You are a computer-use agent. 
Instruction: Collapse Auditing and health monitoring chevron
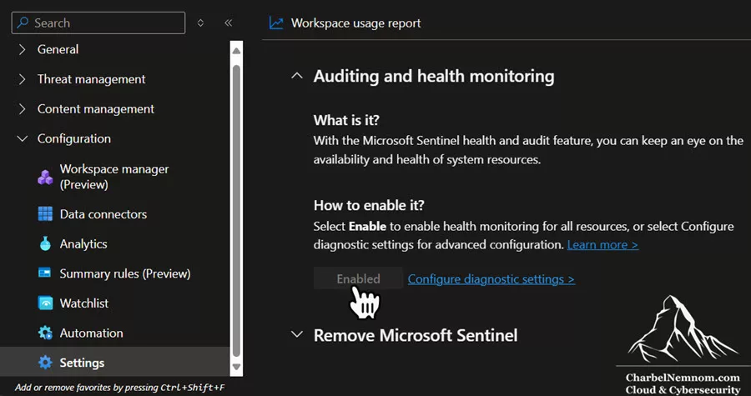(297, 76)
